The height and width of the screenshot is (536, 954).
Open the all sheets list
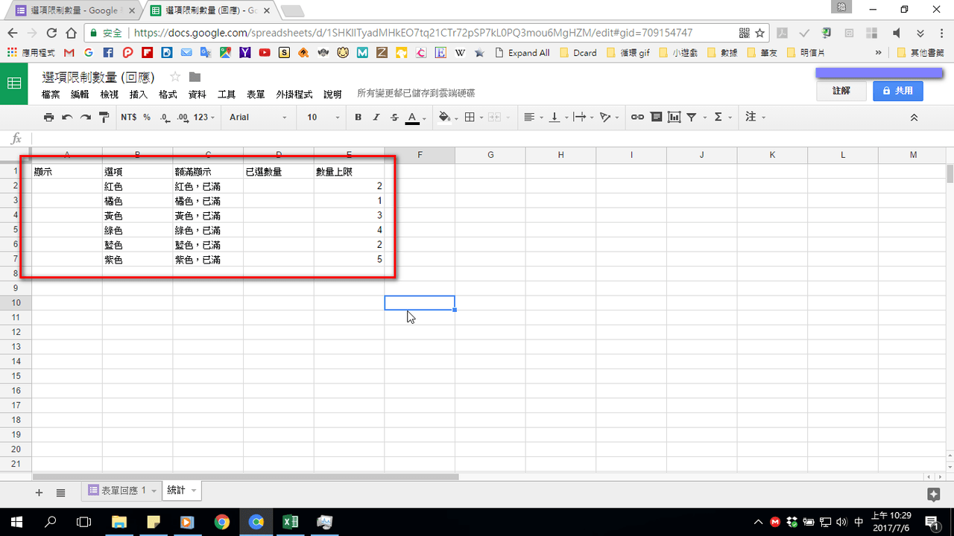[60, 492]
